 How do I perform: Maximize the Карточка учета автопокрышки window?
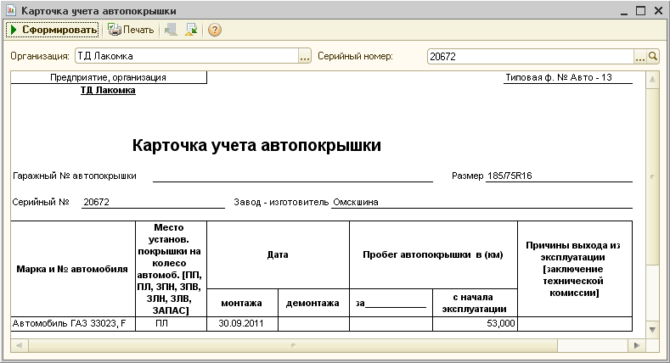pos(641,10)
